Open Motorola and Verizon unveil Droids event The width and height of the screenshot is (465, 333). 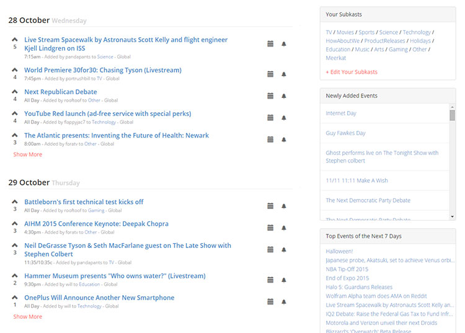[381, 323]
